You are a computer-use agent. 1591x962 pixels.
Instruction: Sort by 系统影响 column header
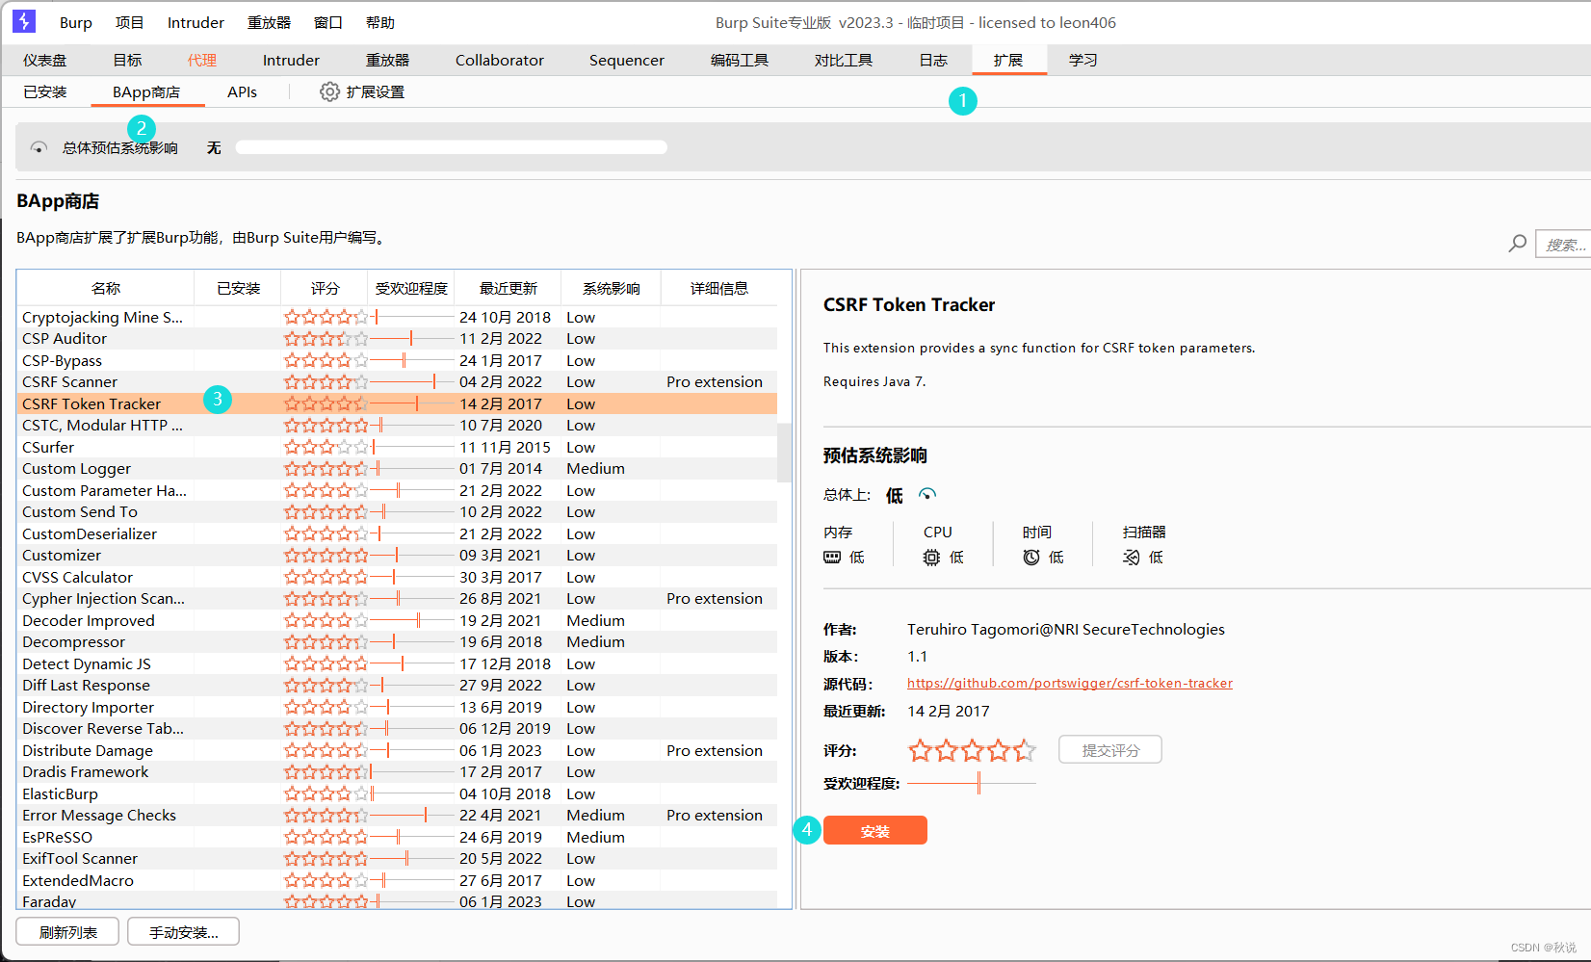(611, 288)
